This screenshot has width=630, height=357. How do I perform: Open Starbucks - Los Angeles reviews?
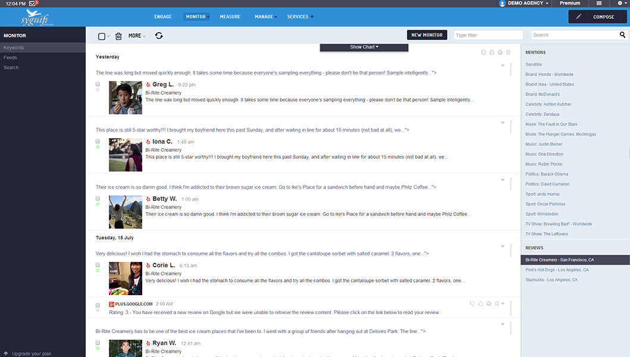click(551, 280)
